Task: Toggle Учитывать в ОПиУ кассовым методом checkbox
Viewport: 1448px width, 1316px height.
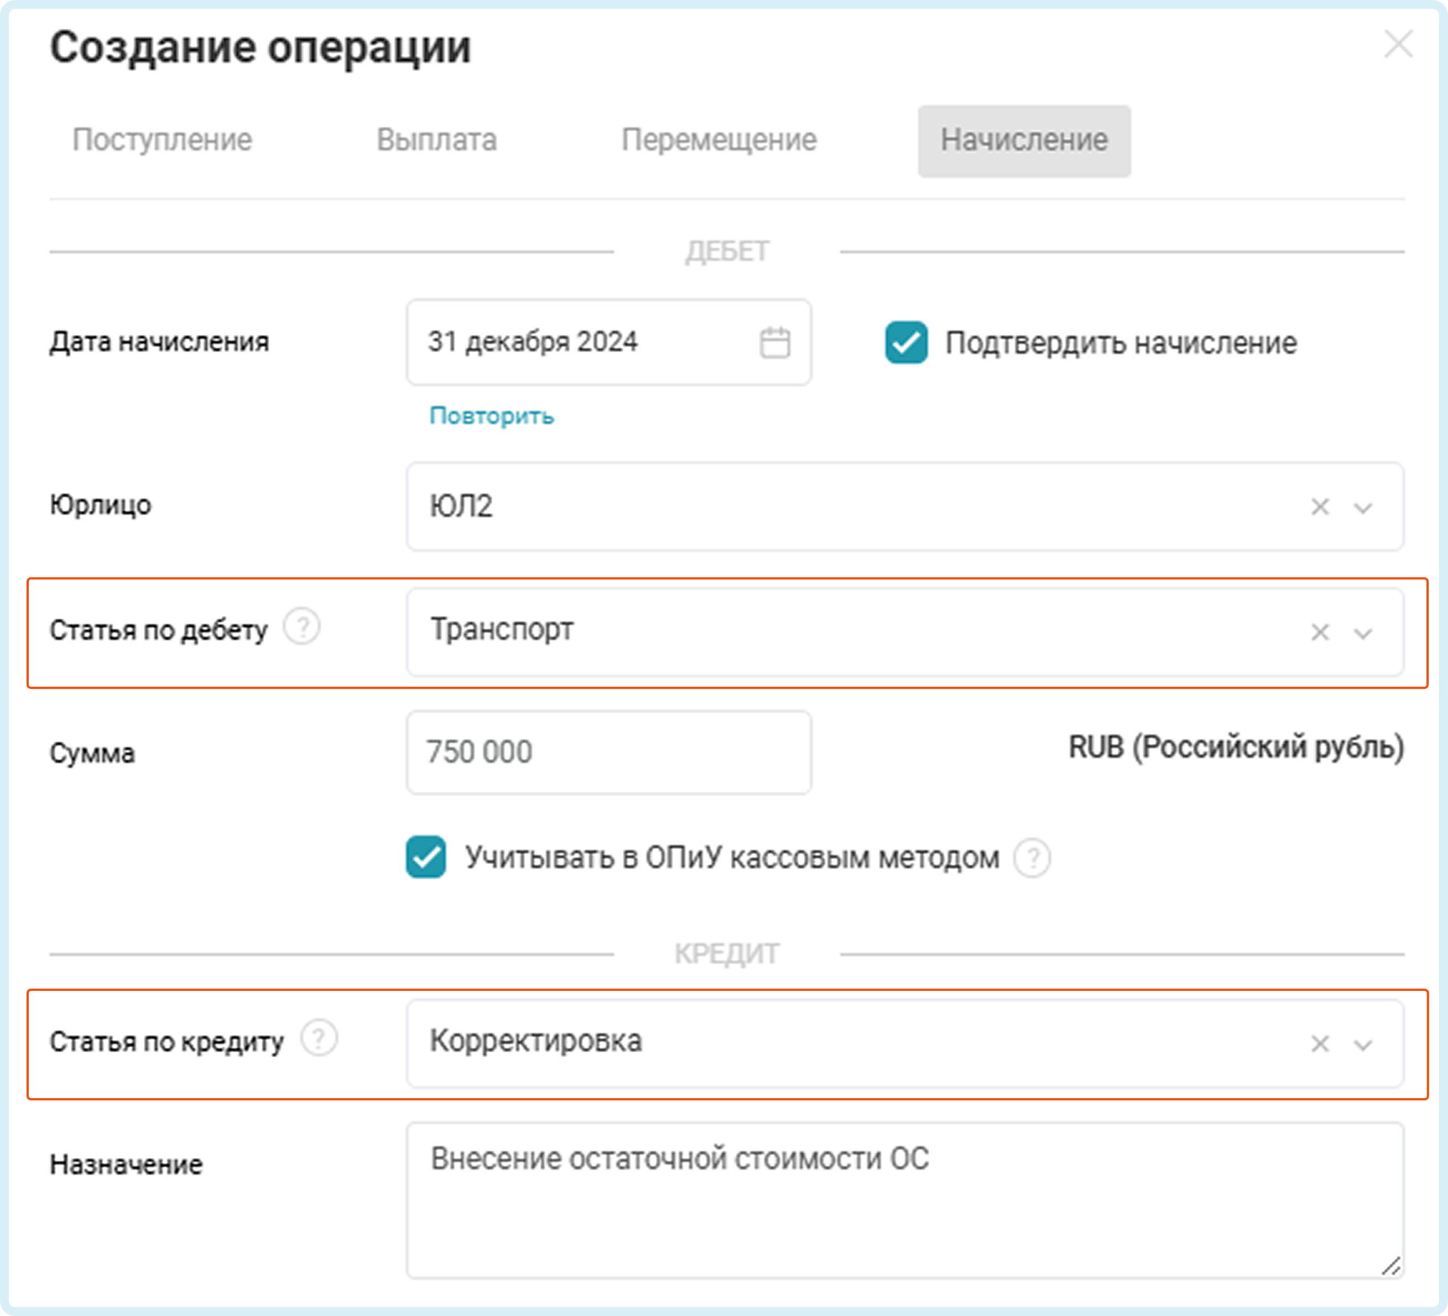Action: tap(426, 857)
